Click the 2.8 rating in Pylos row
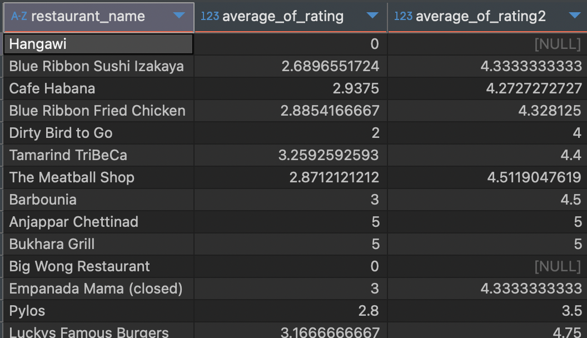 [x=369, y=311]
